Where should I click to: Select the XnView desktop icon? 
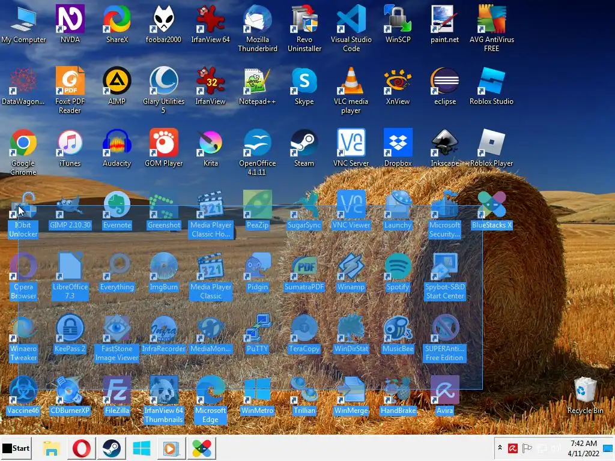pyautogui.click(x=398, y=85)
